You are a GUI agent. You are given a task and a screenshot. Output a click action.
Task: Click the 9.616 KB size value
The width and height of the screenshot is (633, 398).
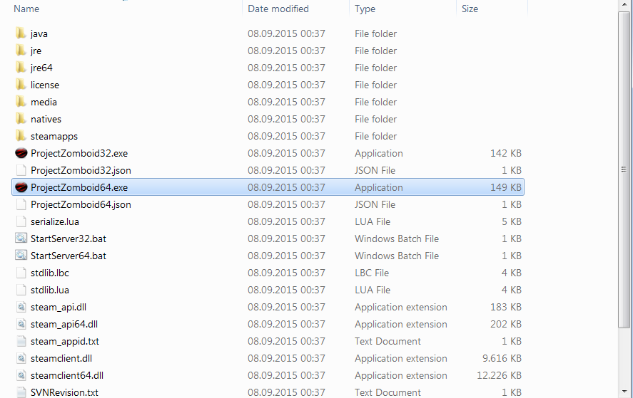(502, 359)
